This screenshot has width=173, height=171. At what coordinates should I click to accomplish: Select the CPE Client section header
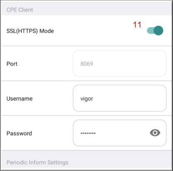coord(20,10)
